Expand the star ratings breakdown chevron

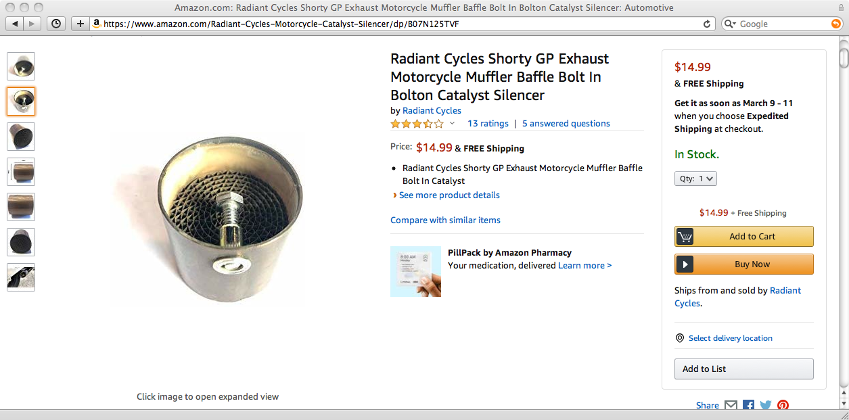[x=452, y=123]
